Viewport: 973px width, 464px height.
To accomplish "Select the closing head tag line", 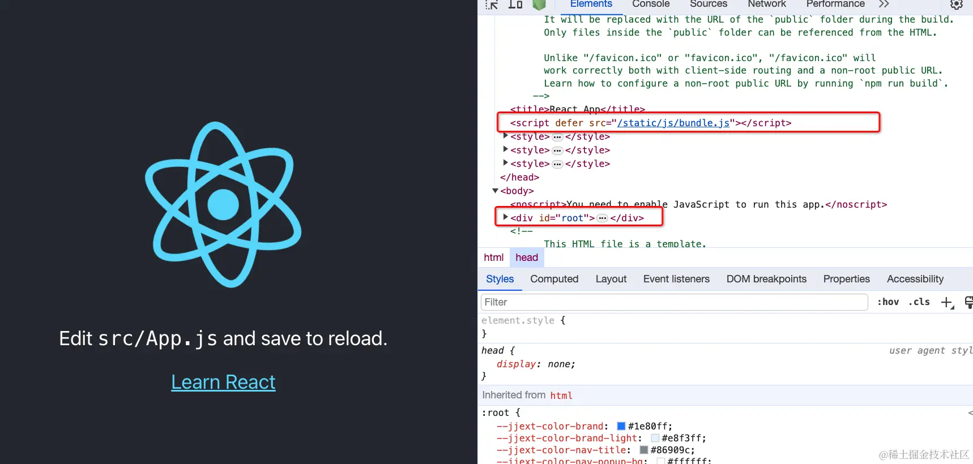I will point(519,177).
